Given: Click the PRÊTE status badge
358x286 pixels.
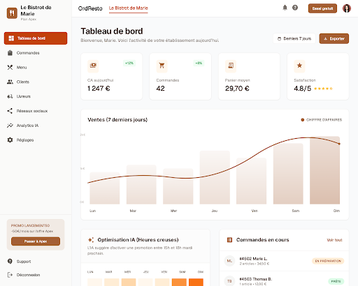Looking at the screenshot, I should (336, 281).
